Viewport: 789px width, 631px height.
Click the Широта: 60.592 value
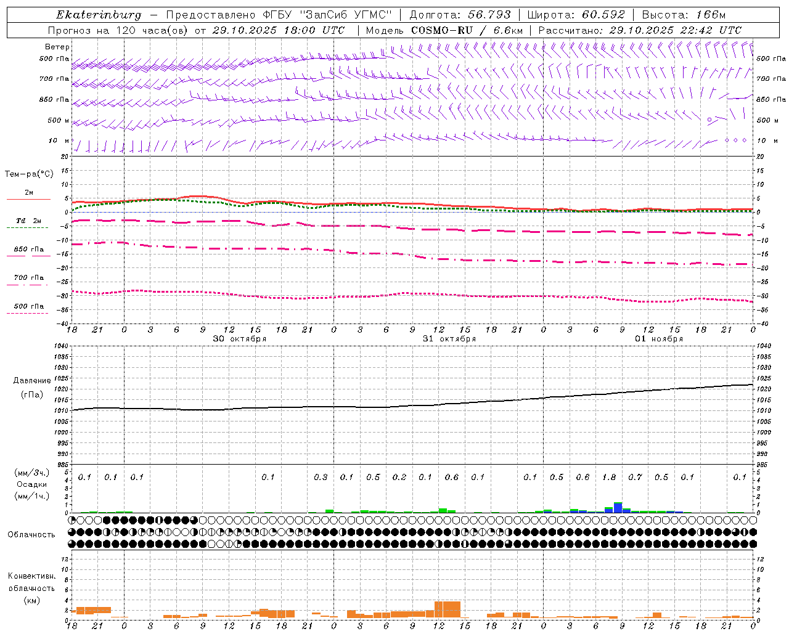coord(576,15)
